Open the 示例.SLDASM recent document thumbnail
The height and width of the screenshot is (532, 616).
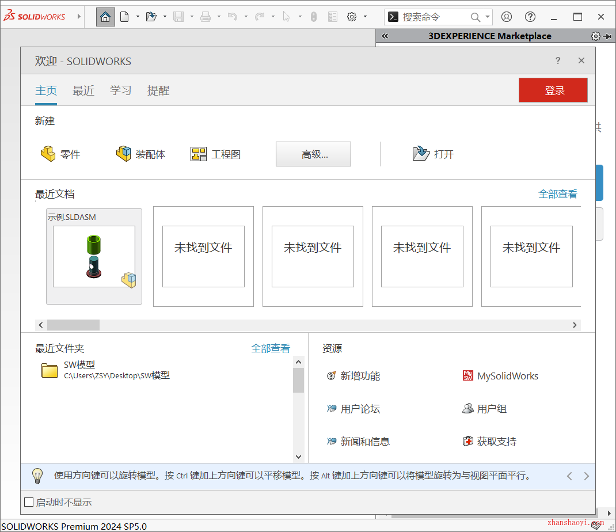click(x=94, y=256)
